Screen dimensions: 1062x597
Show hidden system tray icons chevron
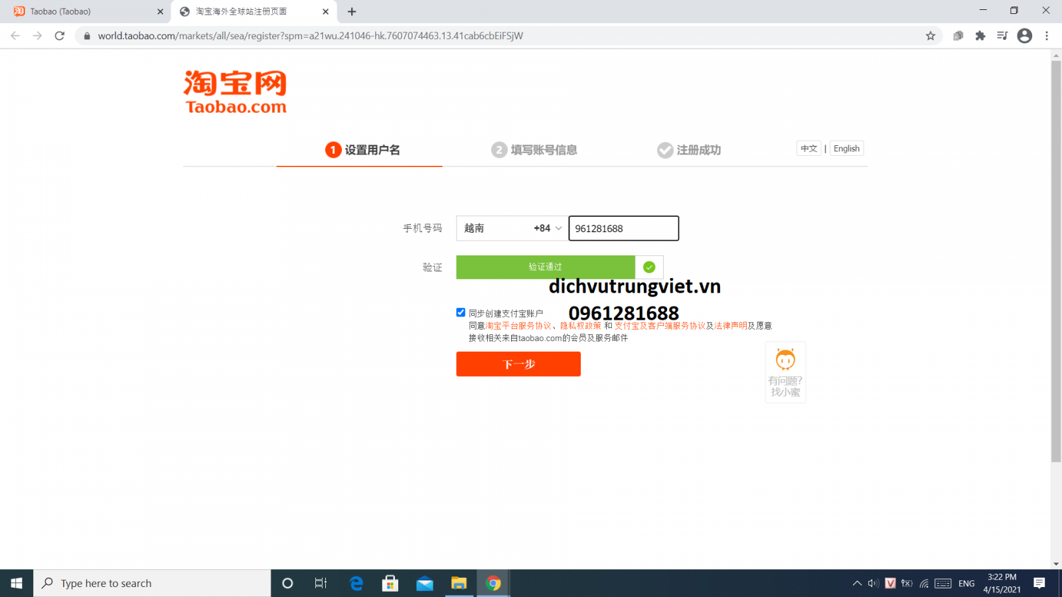(x=857, y=583)
